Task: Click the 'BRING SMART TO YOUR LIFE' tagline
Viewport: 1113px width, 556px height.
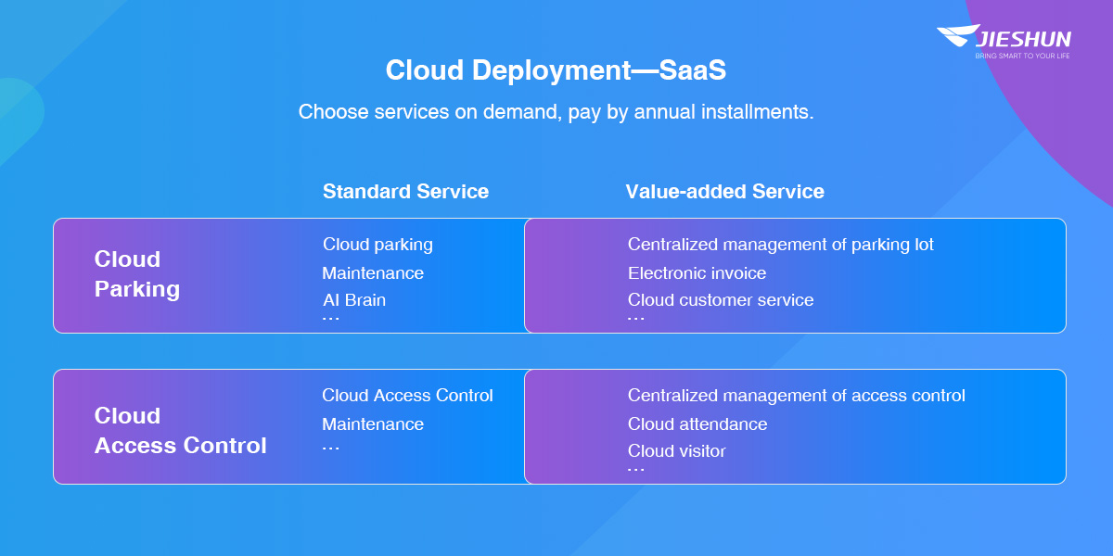Action: [1022, 56]
